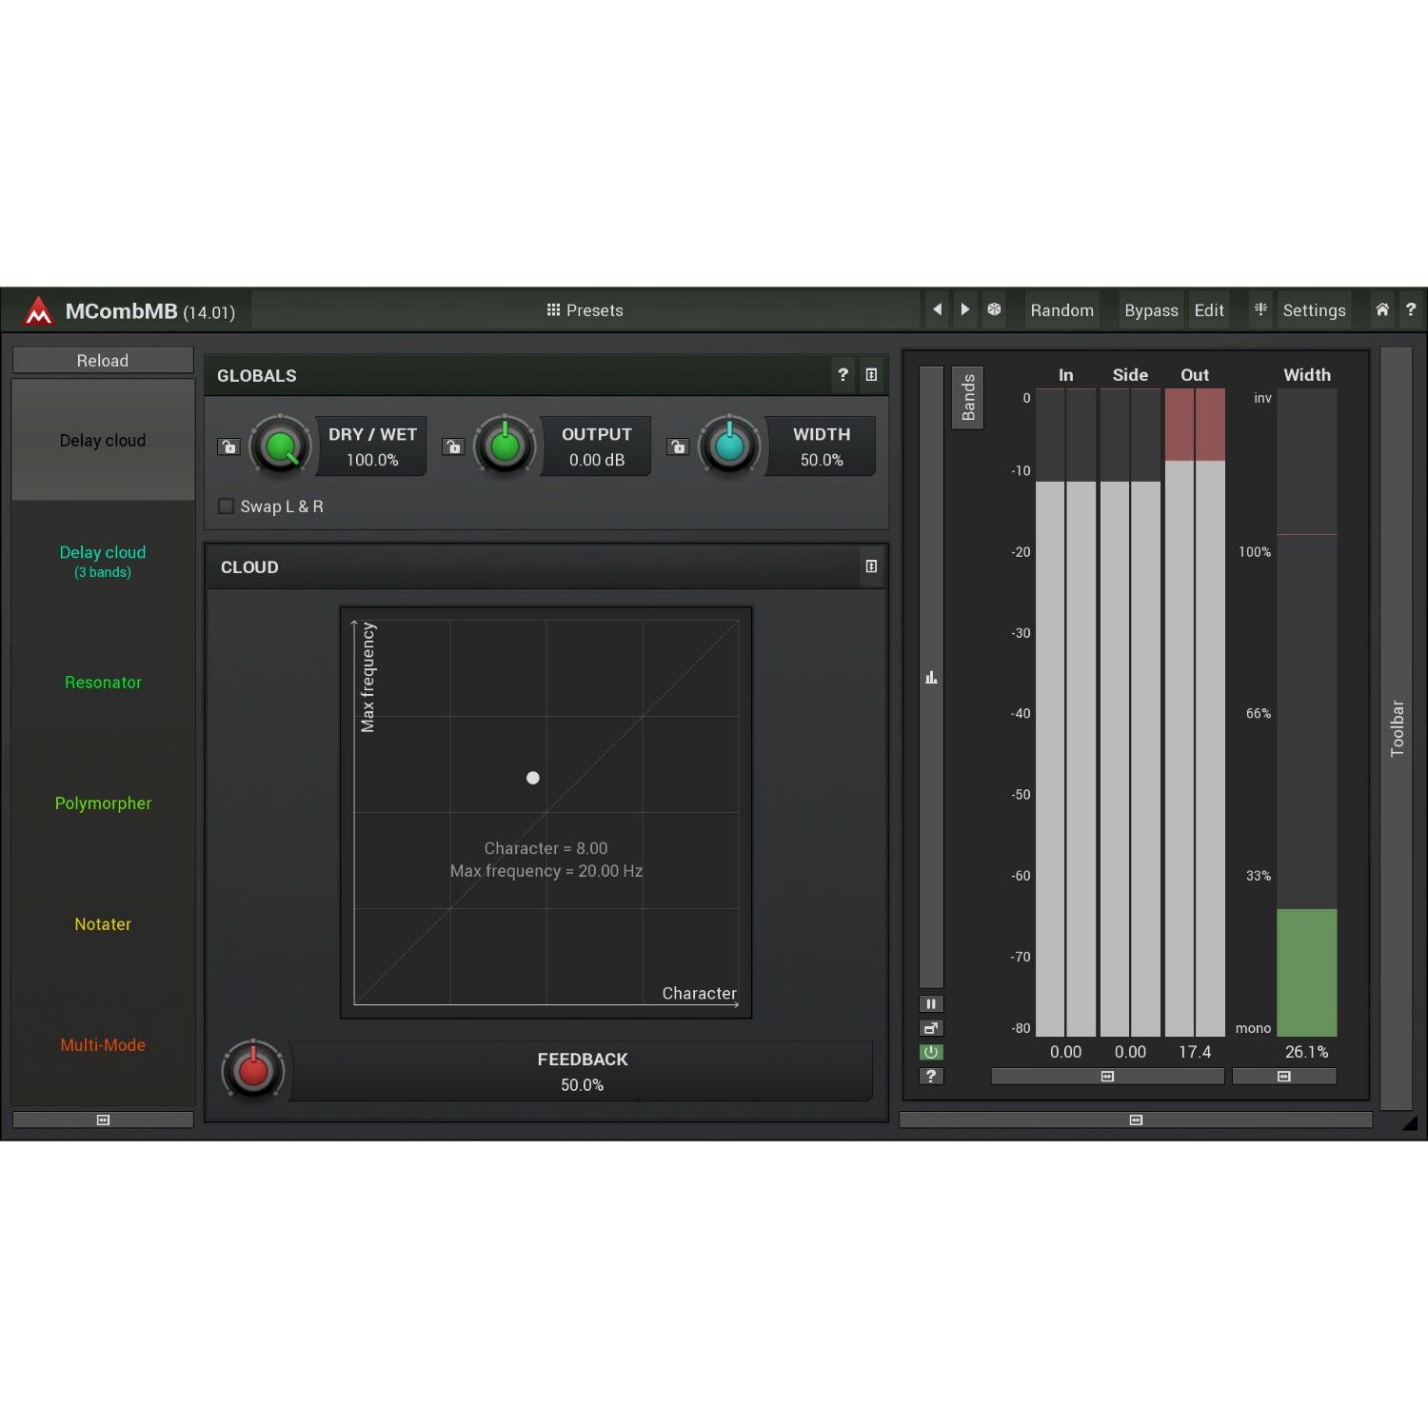Image resolution: width=1428 pixels, height=1428 pixels.
Task: Click the Reload button
Action: click(x=103, y=361)
